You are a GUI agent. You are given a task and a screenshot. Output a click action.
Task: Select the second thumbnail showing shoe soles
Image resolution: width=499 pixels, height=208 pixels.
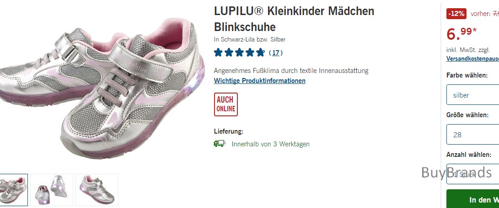coord(52,190)
